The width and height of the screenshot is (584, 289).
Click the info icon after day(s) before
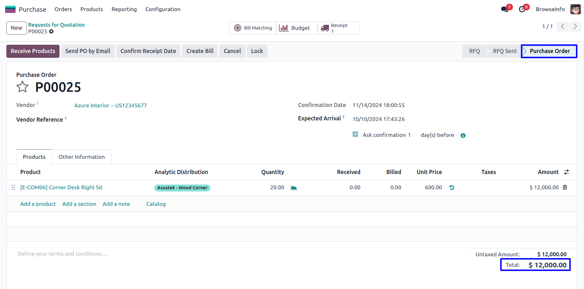463,135
